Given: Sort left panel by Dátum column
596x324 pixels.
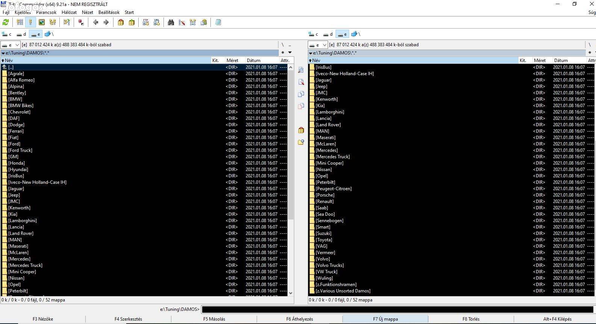Looking at the screenshot, I should point(262,61).
